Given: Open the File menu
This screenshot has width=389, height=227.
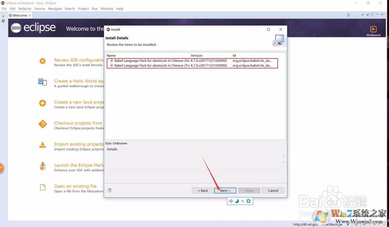Looking at the screenshot, I should click(4, 9).
